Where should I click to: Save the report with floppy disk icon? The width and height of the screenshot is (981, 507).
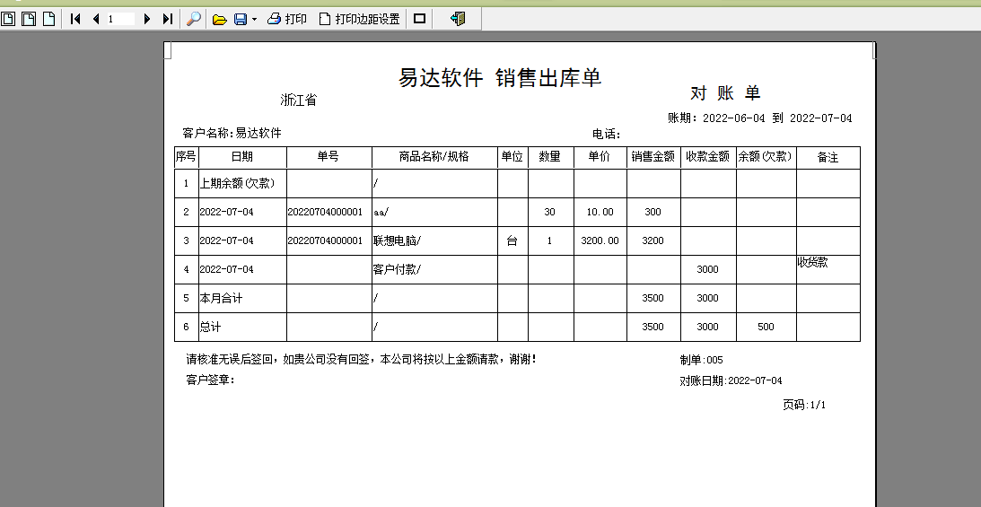tap(241, 20)
